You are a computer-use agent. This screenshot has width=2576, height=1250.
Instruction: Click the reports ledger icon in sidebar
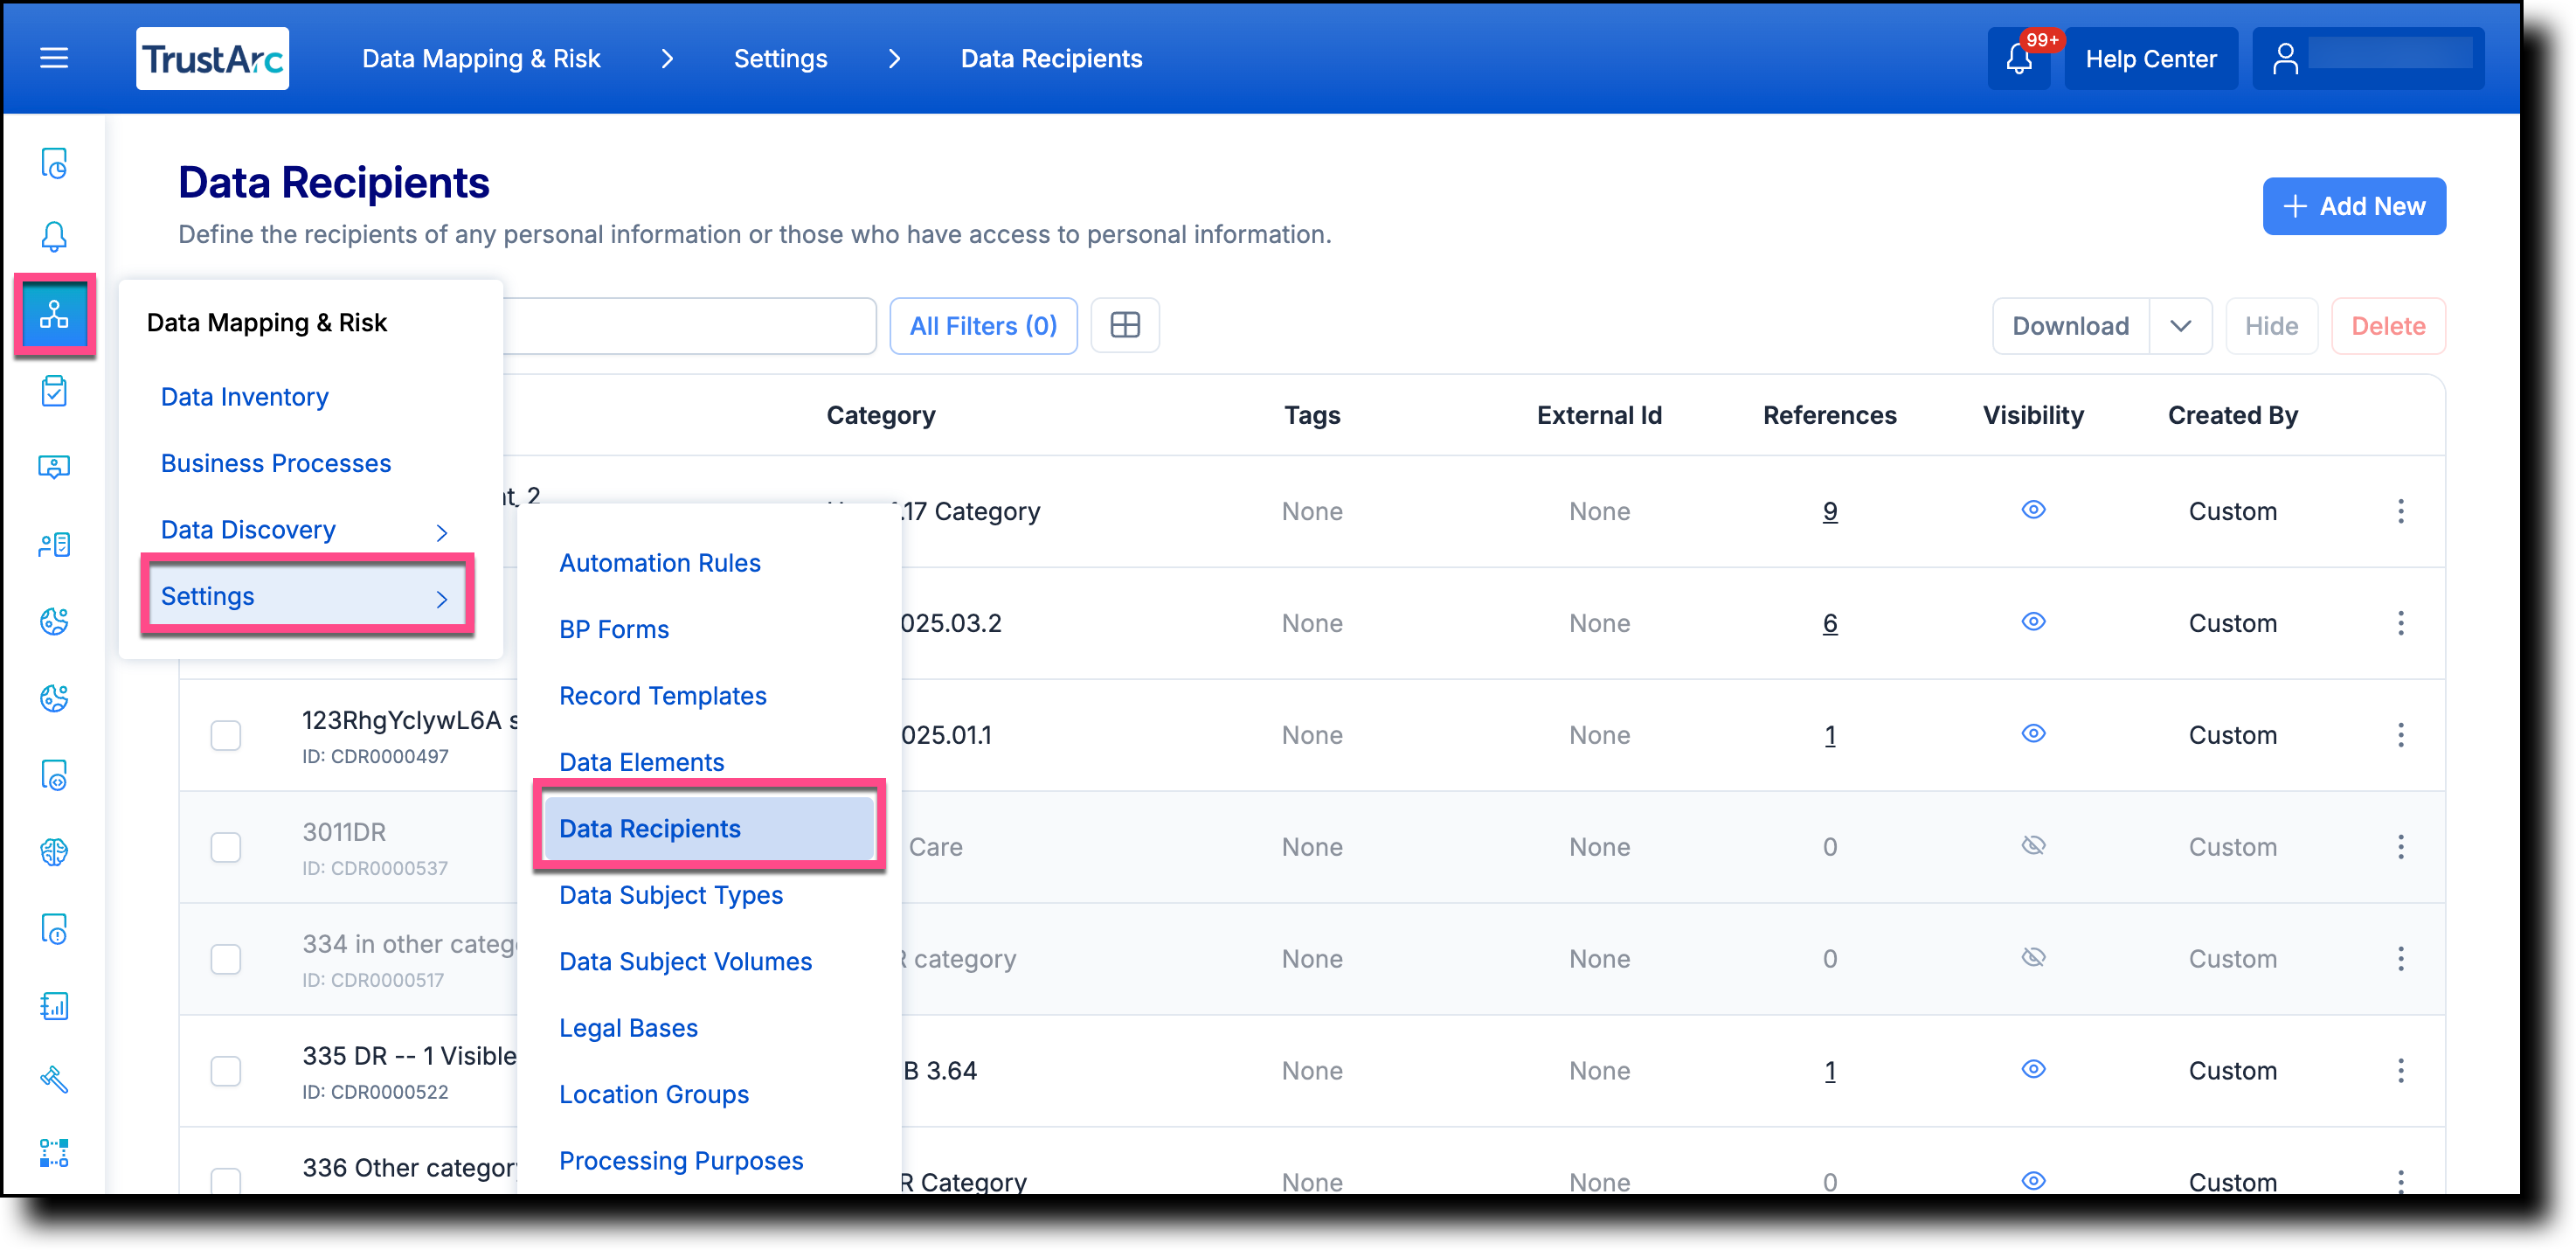55,1006
